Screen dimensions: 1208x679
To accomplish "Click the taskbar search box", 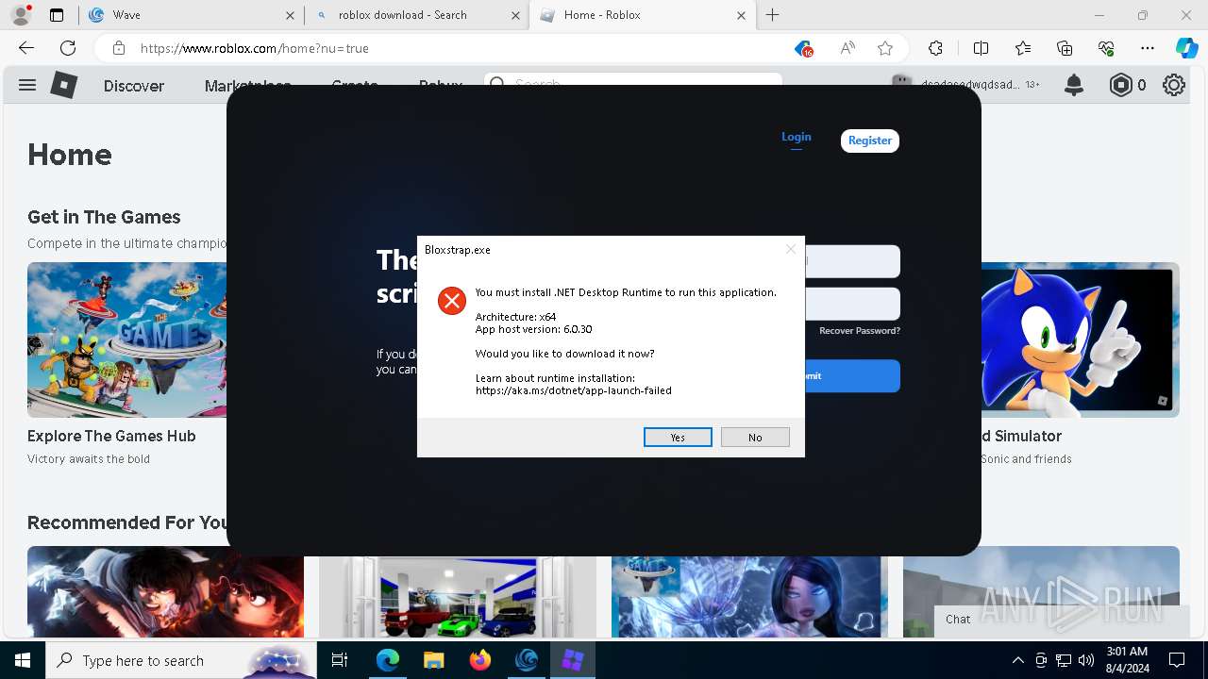I will [181, 660].
